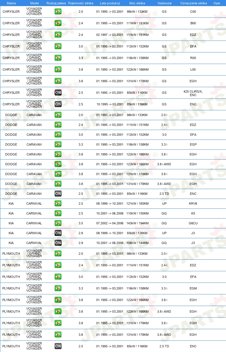The image size is (226, 352).
Task: Click the petrol icon in Chrysler L00 row
Action: 58,69
